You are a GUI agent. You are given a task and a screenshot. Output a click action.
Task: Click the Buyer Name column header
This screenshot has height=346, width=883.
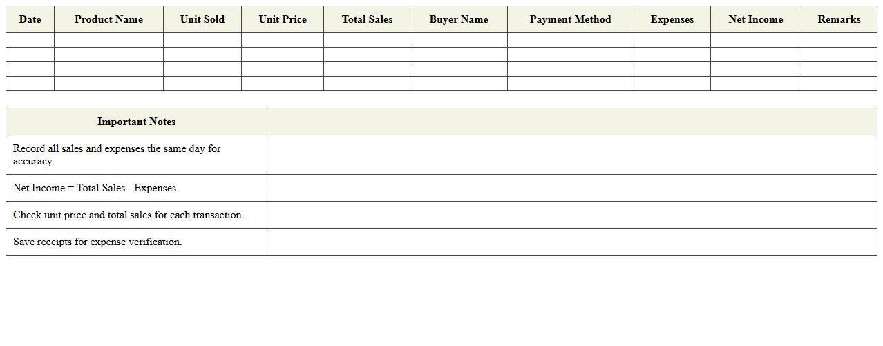[x=458, y=19]
